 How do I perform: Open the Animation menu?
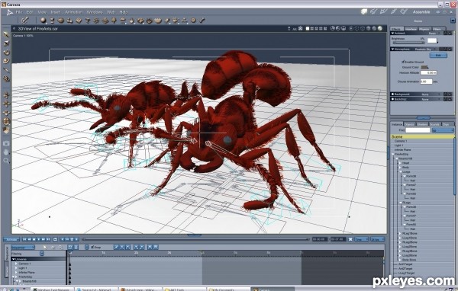click(73, 12)
